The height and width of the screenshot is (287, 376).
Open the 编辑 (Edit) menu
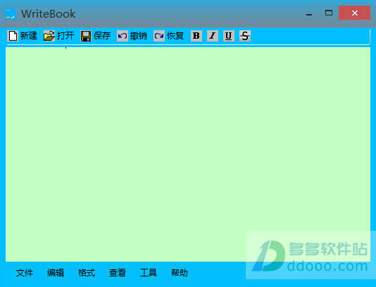(56, 273)
